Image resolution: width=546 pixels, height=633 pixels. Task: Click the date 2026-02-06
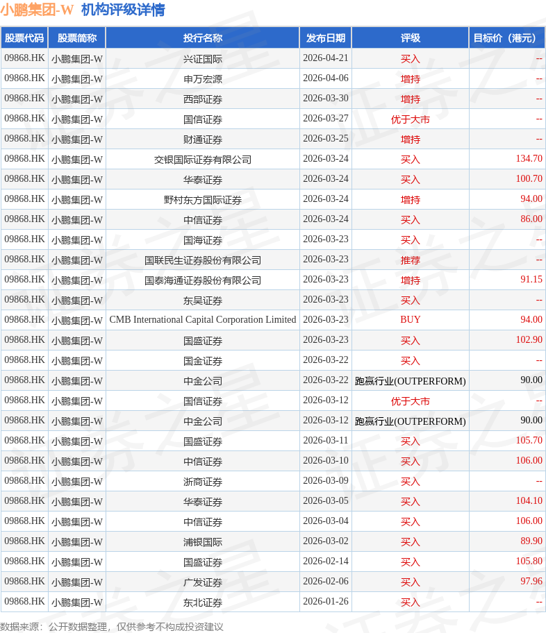(x=325, y=582)
